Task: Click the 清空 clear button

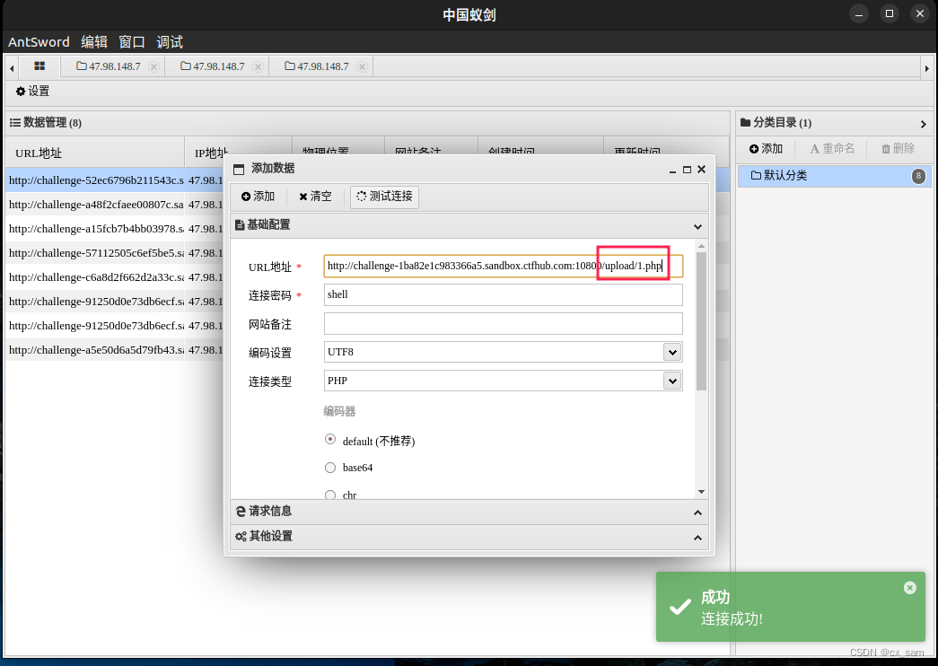Action: click(x=315, y=197)
